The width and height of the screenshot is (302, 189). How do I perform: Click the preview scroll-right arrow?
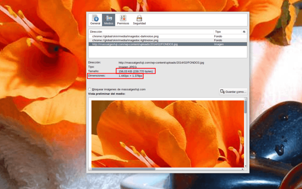[242, 169]
